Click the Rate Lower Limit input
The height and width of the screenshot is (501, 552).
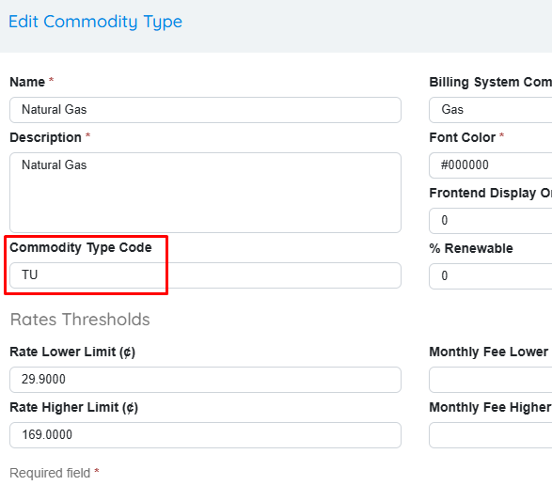tap(205, 380)
